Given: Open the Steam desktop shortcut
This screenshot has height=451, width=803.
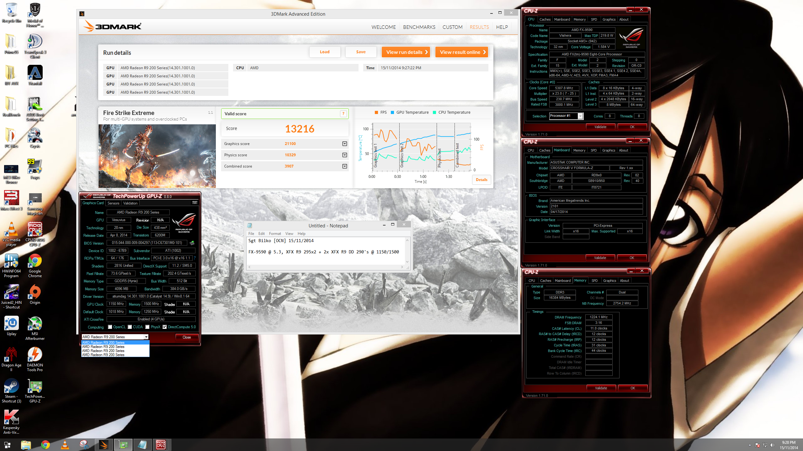Looking at the screenshot, I should (x=12, y=391).
